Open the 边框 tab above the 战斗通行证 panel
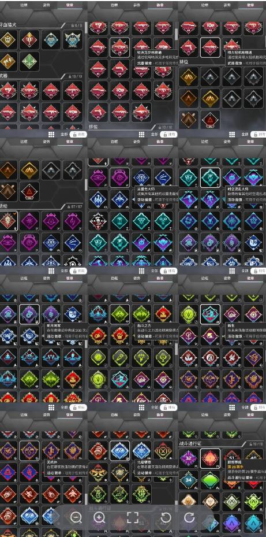 coord(204,414)
